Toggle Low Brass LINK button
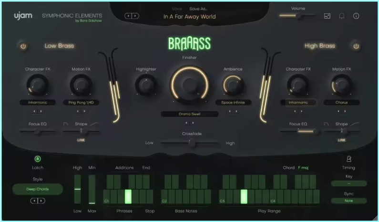The height and width of the screenshot is (222, 379). [x=81, y=140]
